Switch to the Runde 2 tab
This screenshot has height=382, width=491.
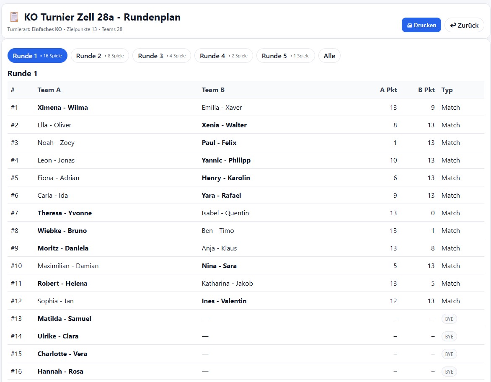pos(100,56)
